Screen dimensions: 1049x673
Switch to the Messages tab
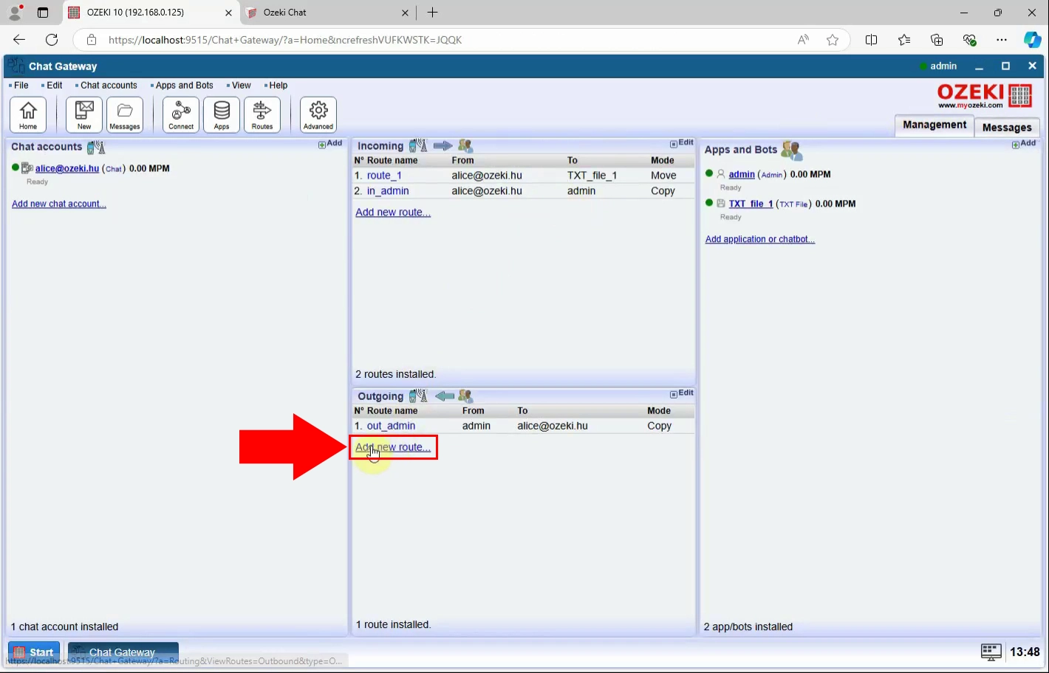coord(1007,127)
